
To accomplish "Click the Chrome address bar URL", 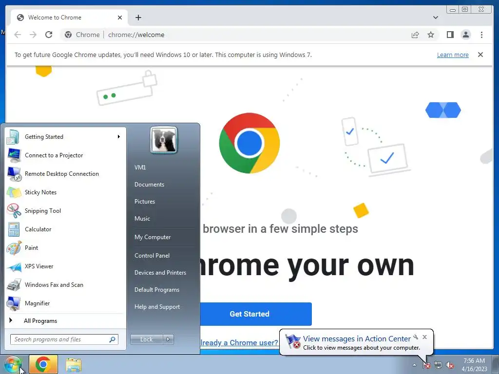I will 136,35.
